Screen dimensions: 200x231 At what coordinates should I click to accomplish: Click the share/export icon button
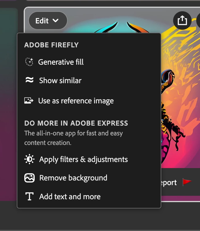click(182, 20)
